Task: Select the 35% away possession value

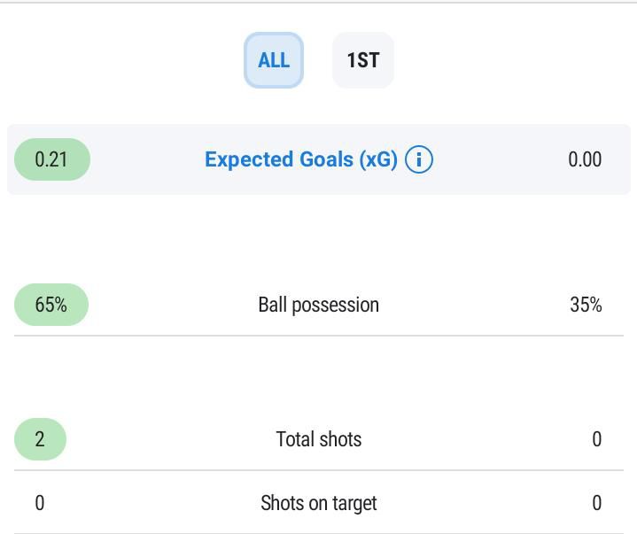Action: 586,305
